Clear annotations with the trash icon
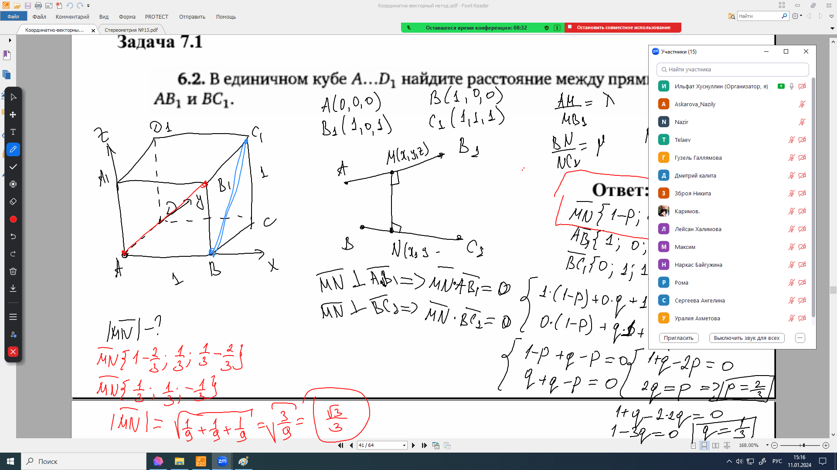This screenshot has width=837, height=470. 13,271
